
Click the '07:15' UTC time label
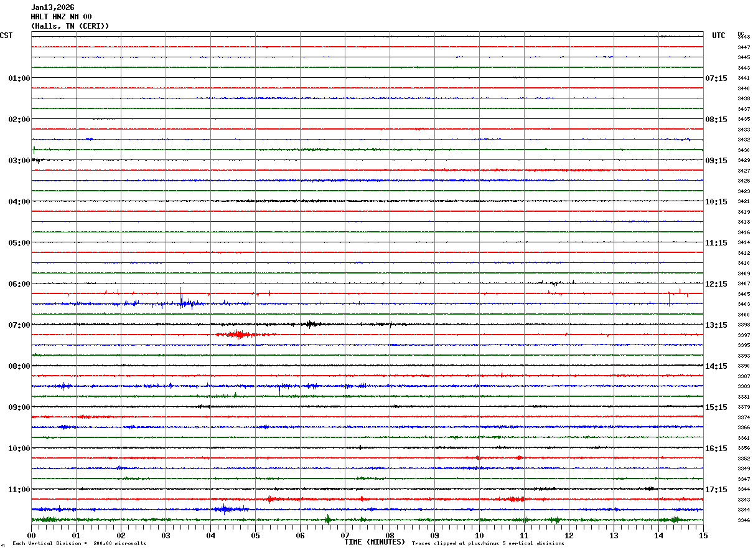click(716, 79)
